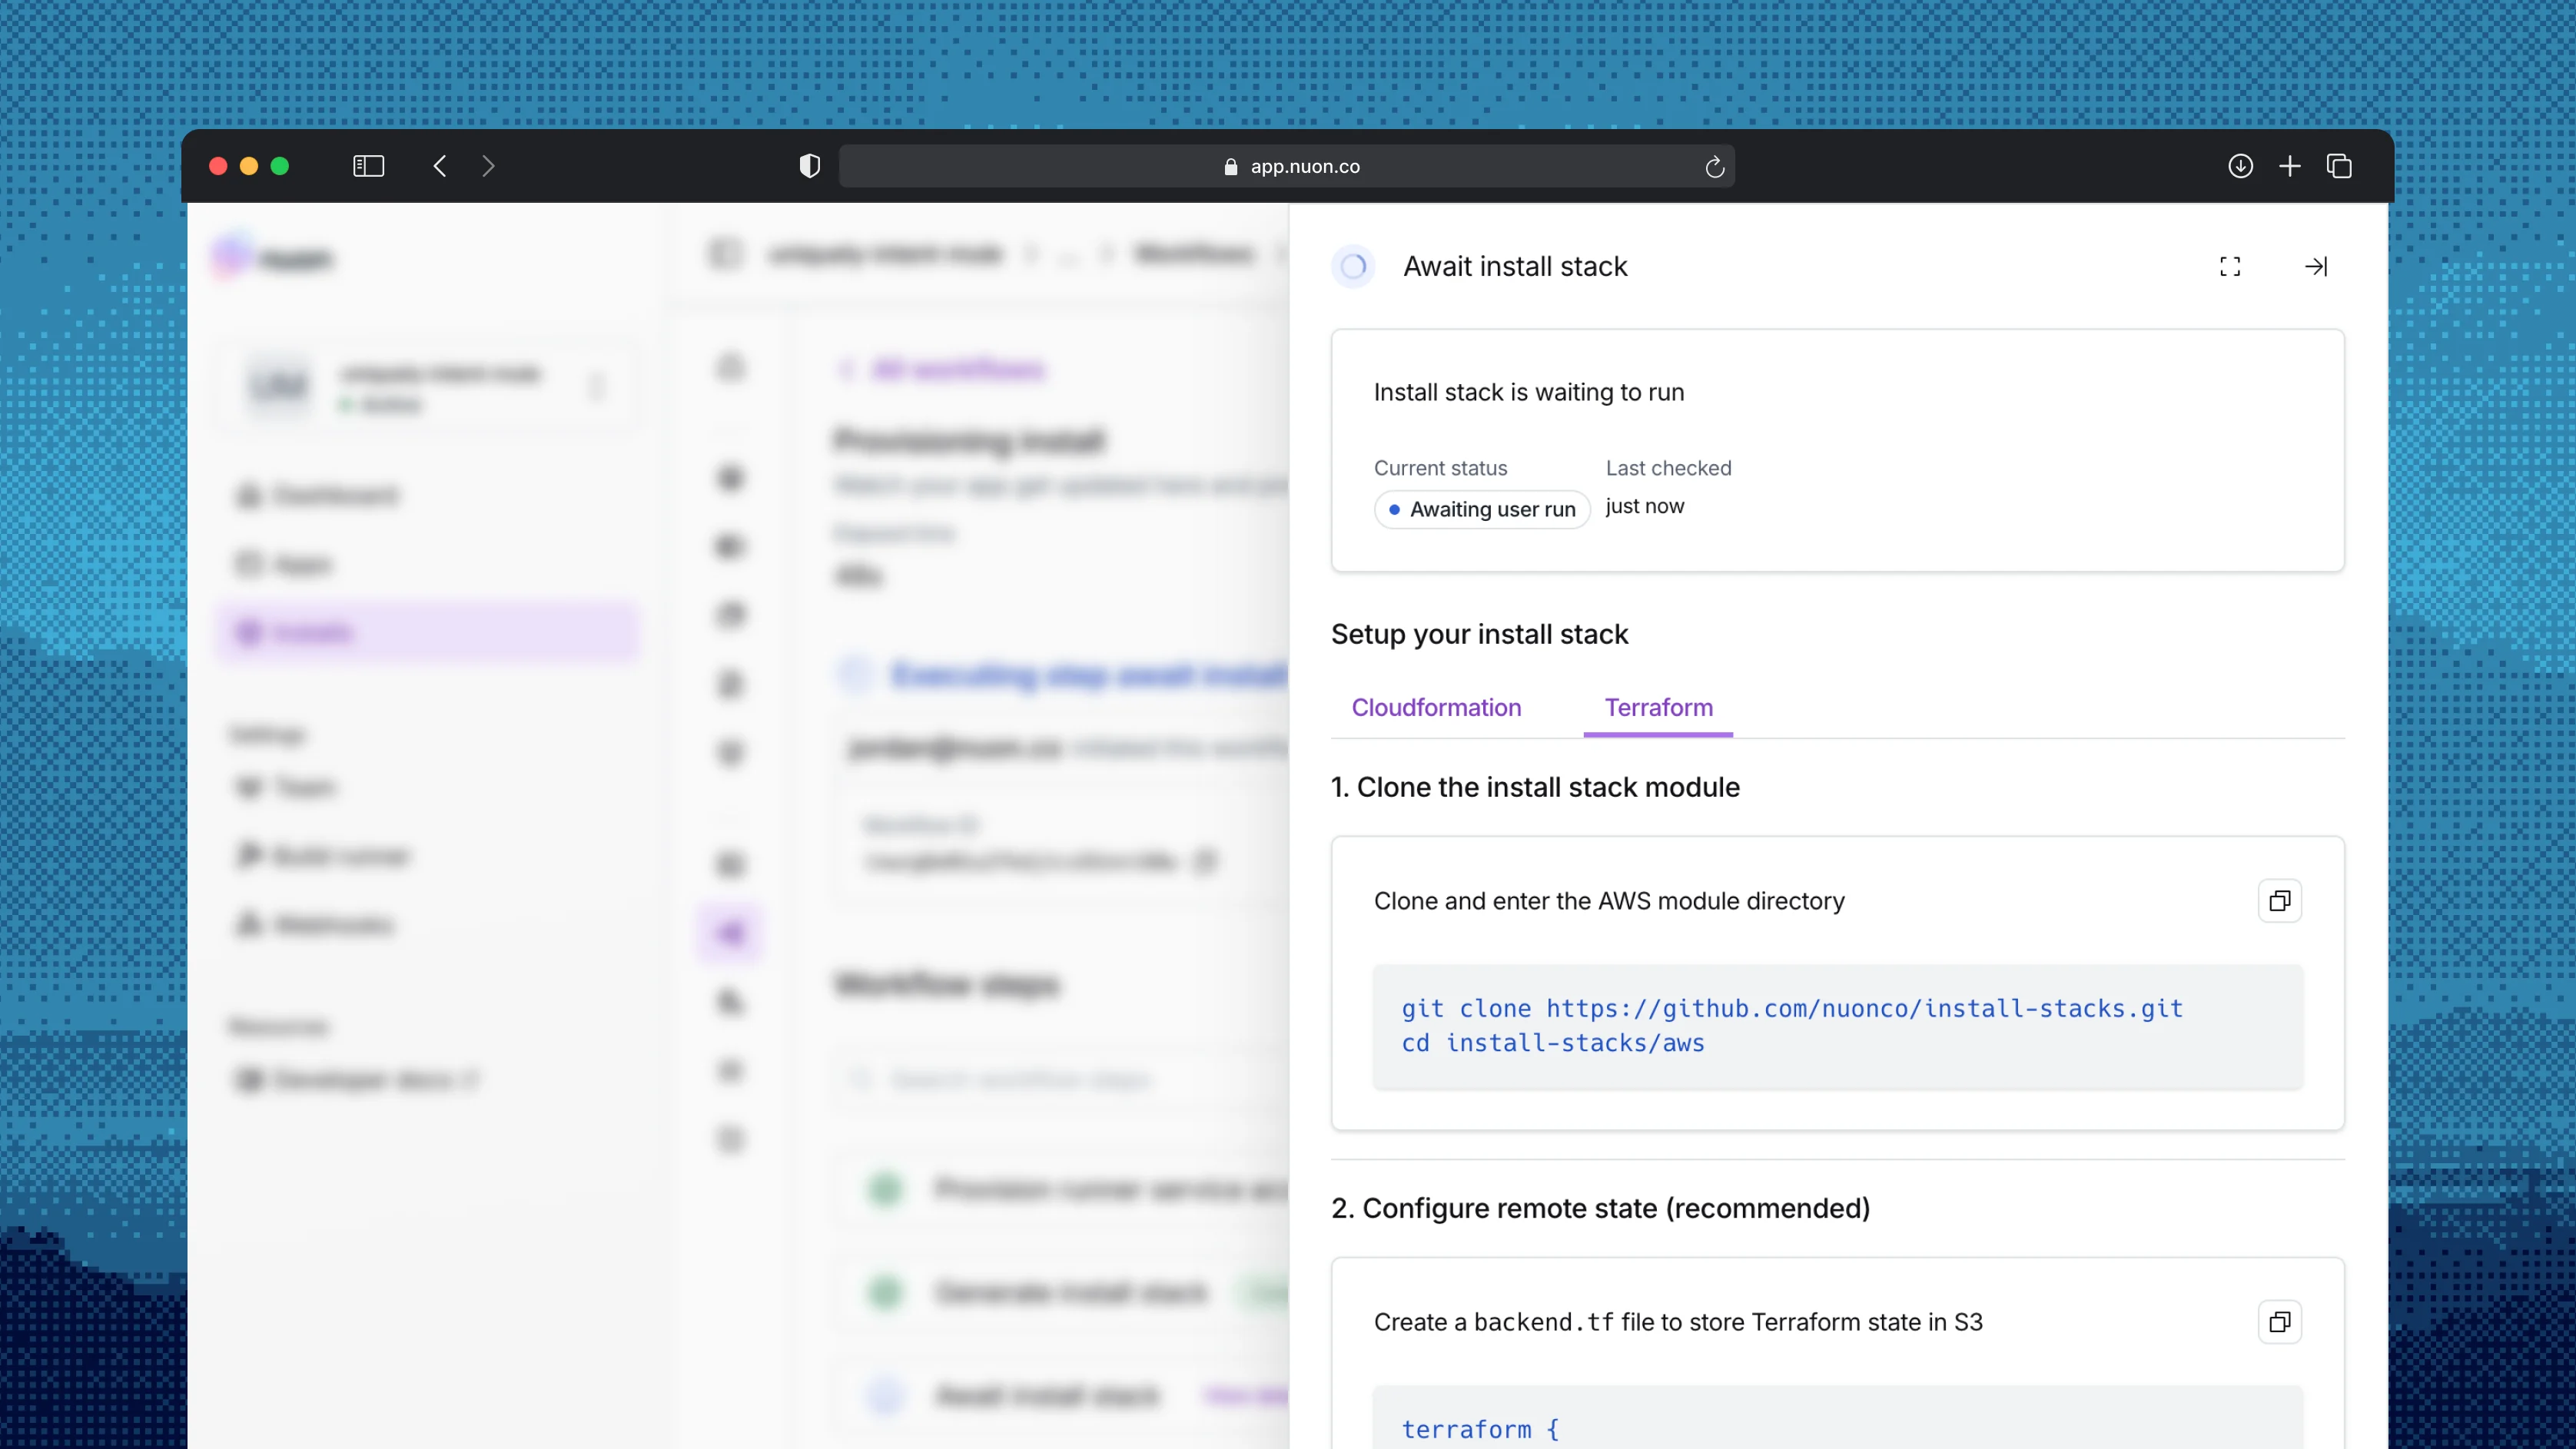The width and height of the screenshot is (2576, 1449).
Task: Click the Configure remote state heading
Action: [x=1600, y=1208]
